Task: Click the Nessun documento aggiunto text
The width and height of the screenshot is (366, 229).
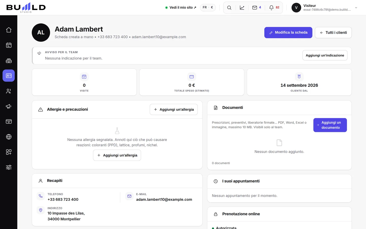Action: 279,152
